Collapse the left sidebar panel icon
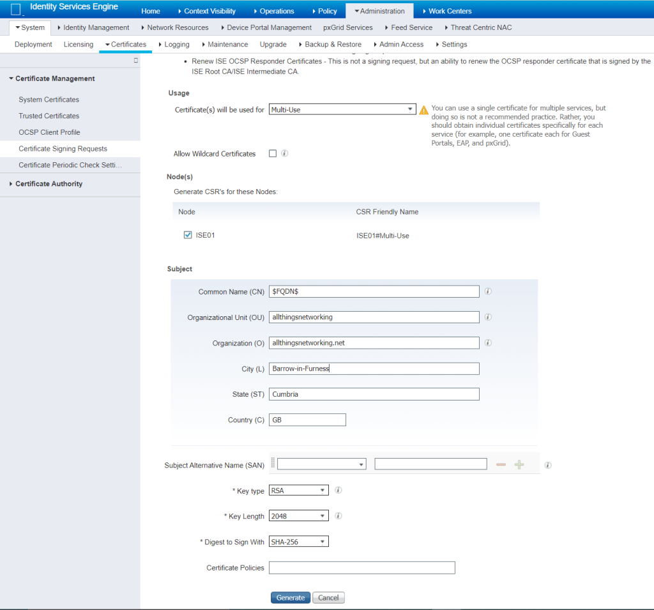The width and height of the screenshot is (654, 610). 135,61
